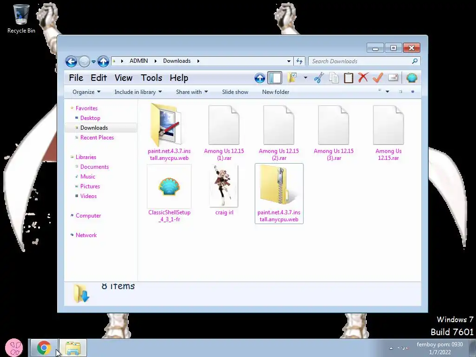Click the Paste clipboard icon

click(x=349, y=78)
